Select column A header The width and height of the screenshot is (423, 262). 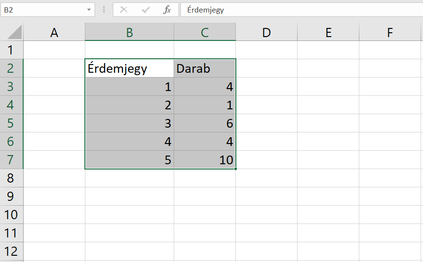point(54,32)
